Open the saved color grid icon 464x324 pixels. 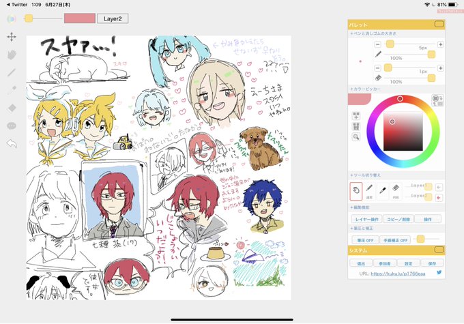(356, 126)
